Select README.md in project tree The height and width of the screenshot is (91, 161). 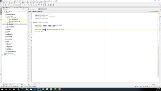point(9,50)
